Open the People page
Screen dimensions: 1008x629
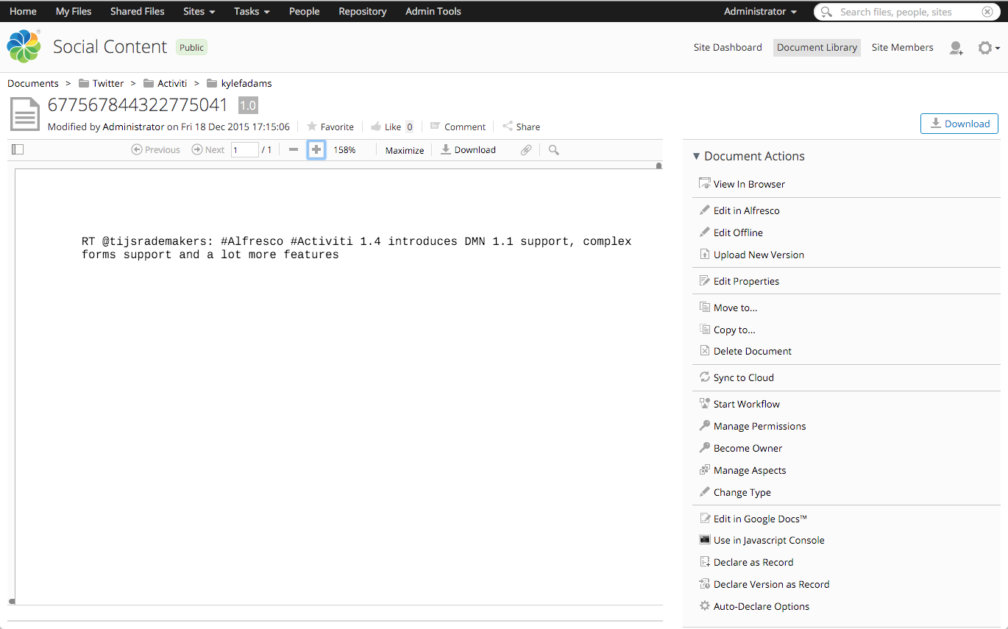click(304, 11)
